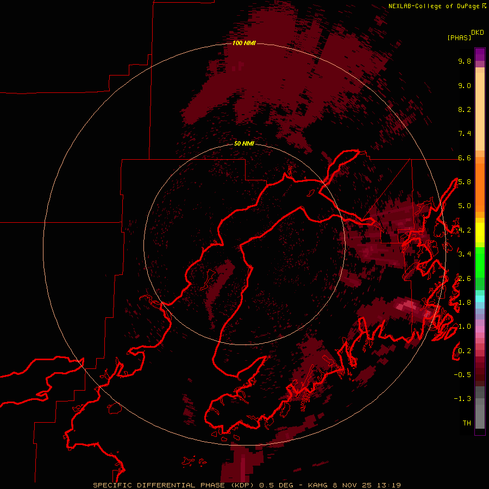Click the Specific Differential Phase KAHG caption
The height and width of the screenshot is (489, 489).
247,485
